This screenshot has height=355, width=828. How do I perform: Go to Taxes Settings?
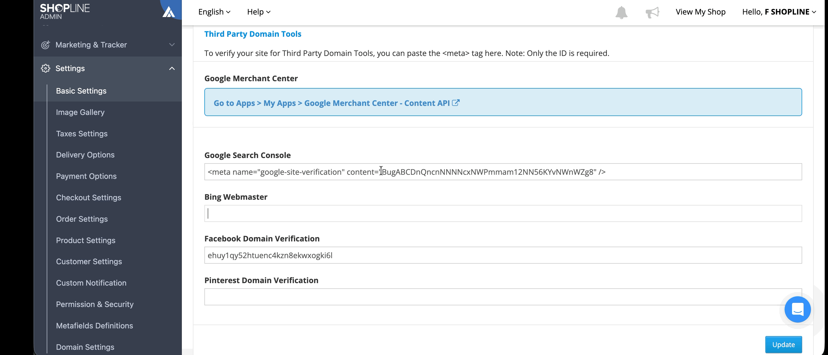(82, 134)
